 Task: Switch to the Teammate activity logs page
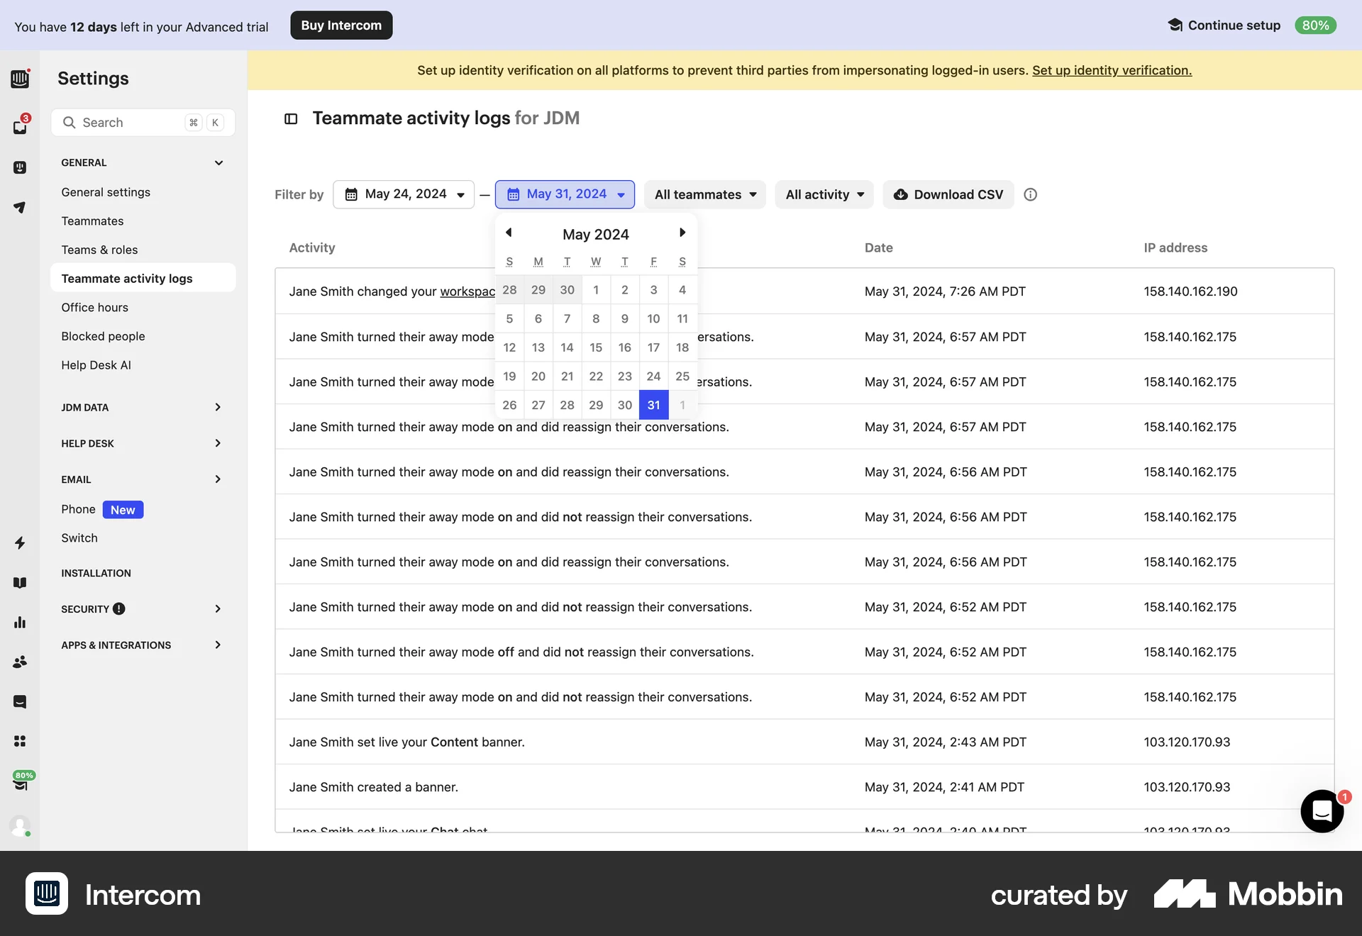click(x=126, y=278)
